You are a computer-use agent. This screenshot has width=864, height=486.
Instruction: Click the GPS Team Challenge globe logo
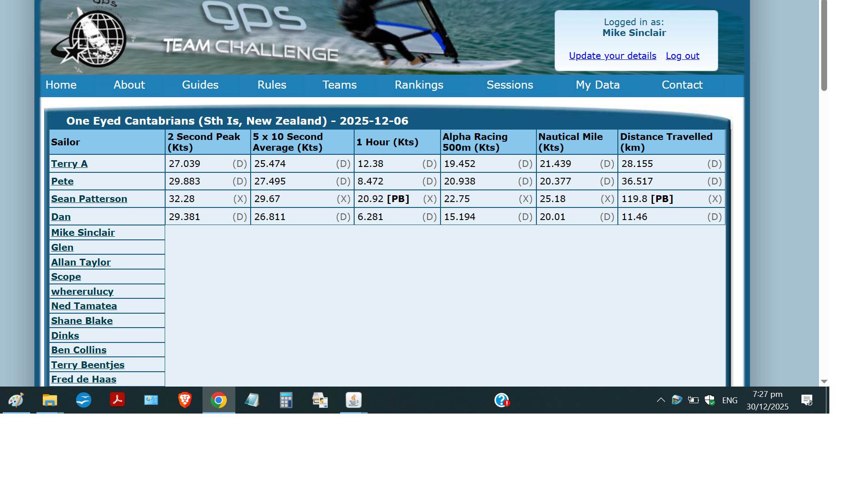click(97, 38)
